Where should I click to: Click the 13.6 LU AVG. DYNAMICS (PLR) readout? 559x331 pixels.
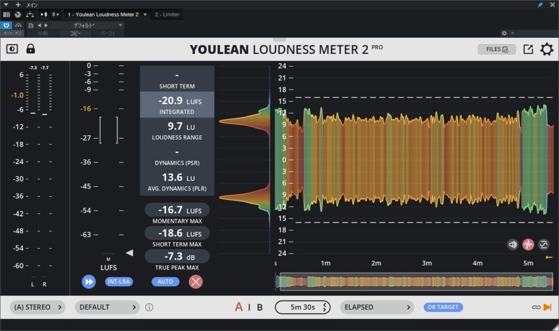[177, 182]
